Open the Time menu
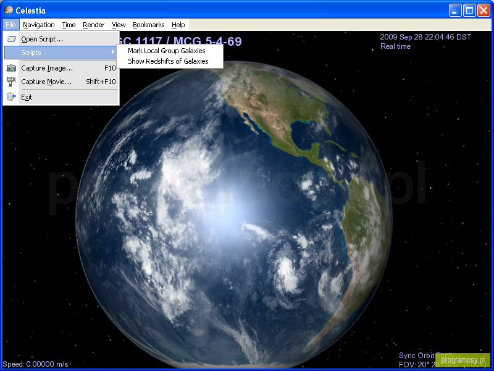Image resolution: width=494 pixels, height=371 pixels. pos(69,25)
